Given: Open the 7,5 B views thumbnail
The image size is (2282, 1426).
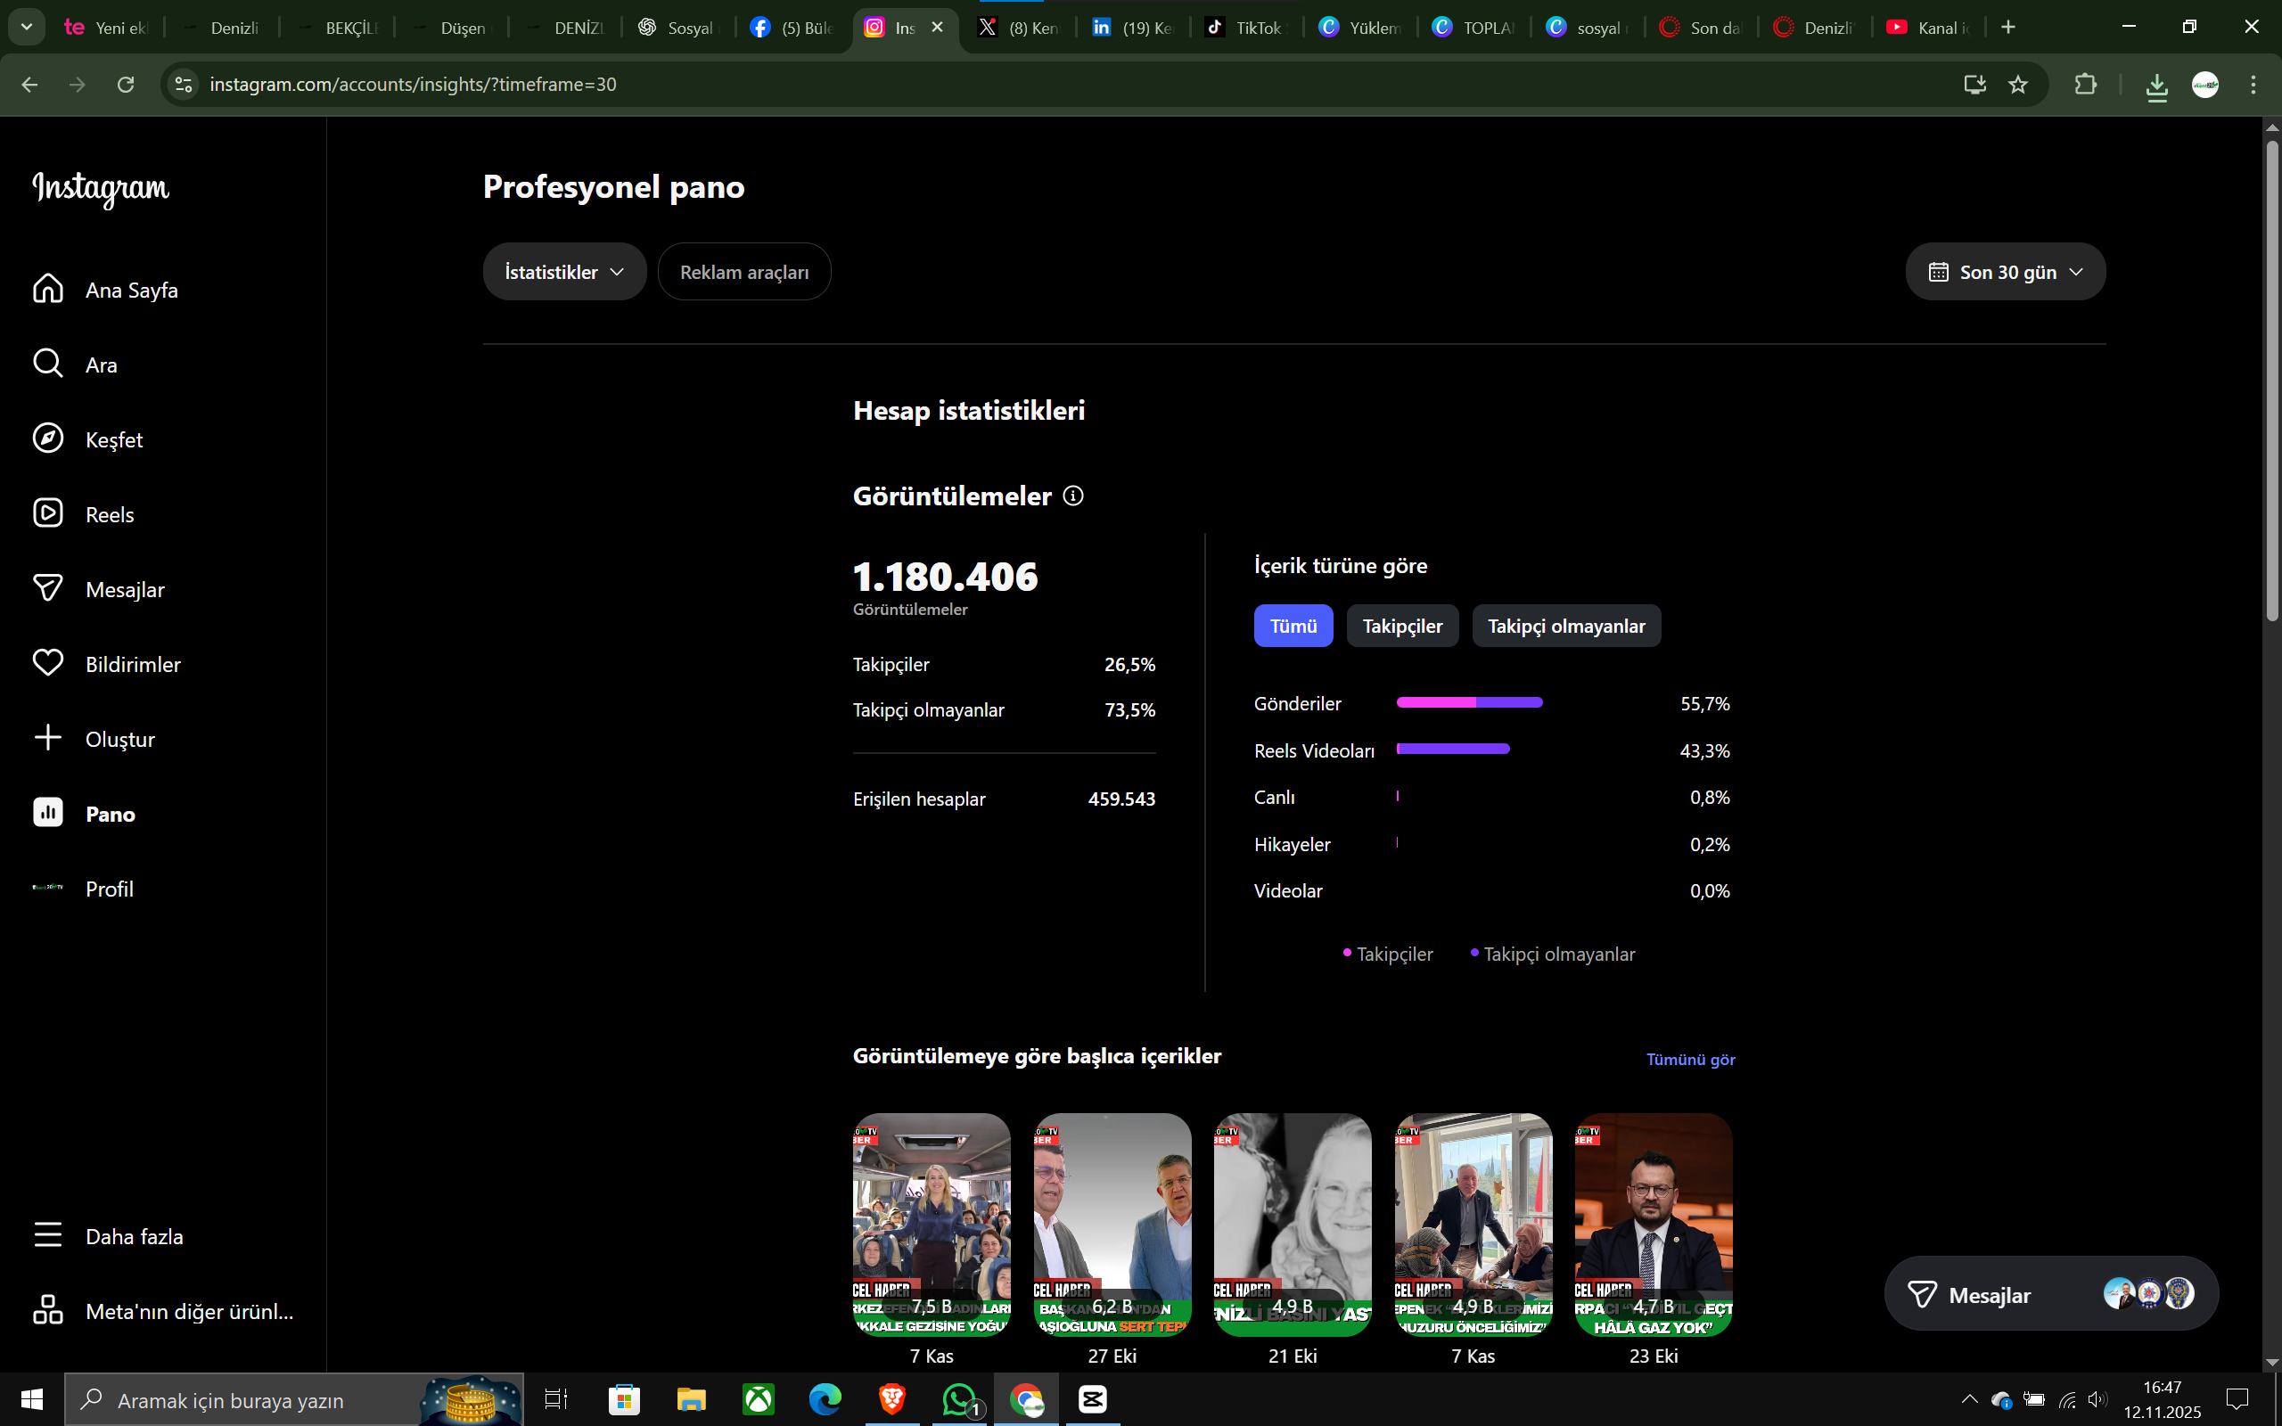Looking at the screenshot, I should [x=931, y=1225].
